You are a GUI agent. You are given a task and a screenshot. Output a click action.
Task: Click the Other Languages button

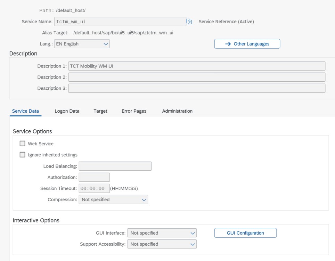pos(247,44)
